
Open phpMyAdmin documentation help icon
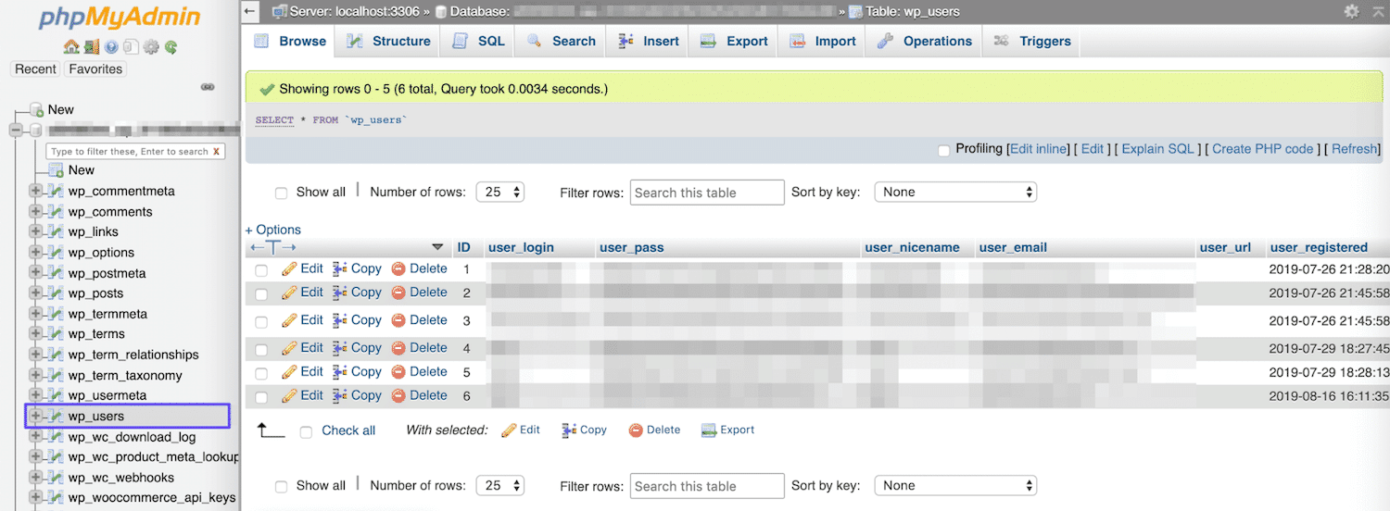click(111, 47)
